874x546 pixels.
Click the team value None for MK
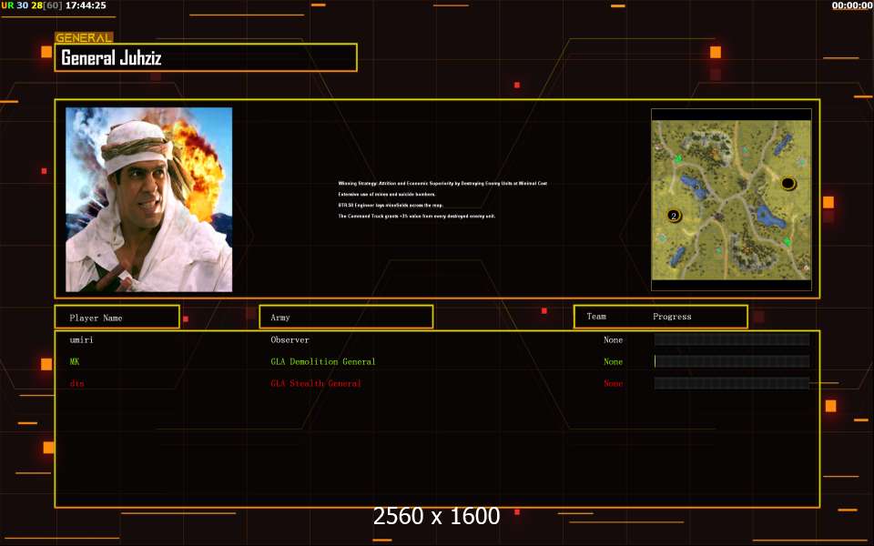613,361
